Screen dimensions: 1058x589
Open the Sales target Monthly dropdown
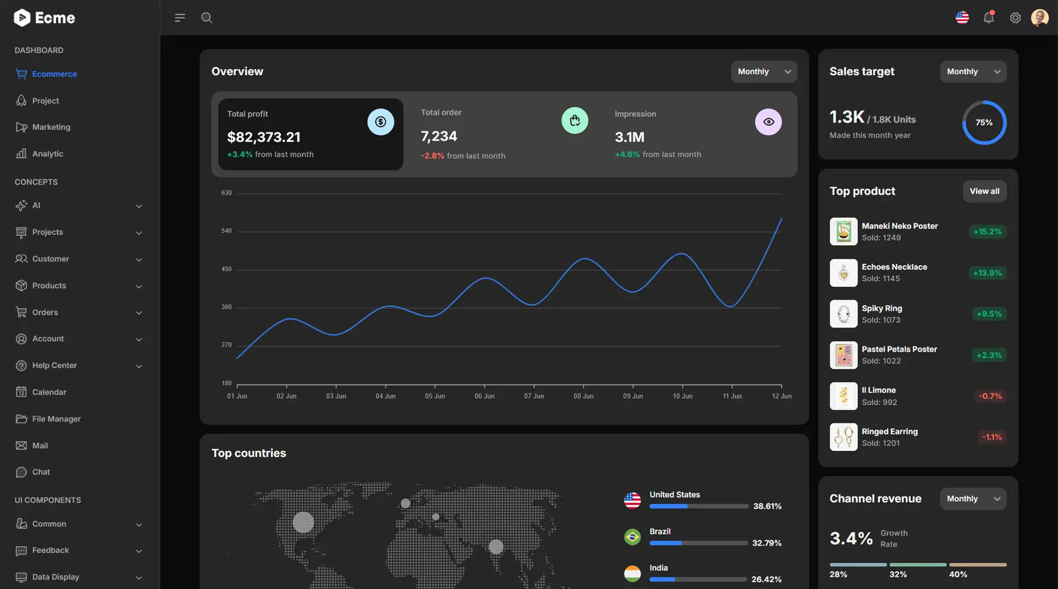pyautogui.click(x=973, y=72)
